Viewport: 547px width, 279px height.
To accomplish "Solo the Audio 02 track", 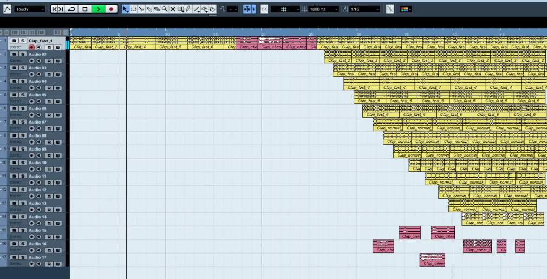I will tap(22, 54).
